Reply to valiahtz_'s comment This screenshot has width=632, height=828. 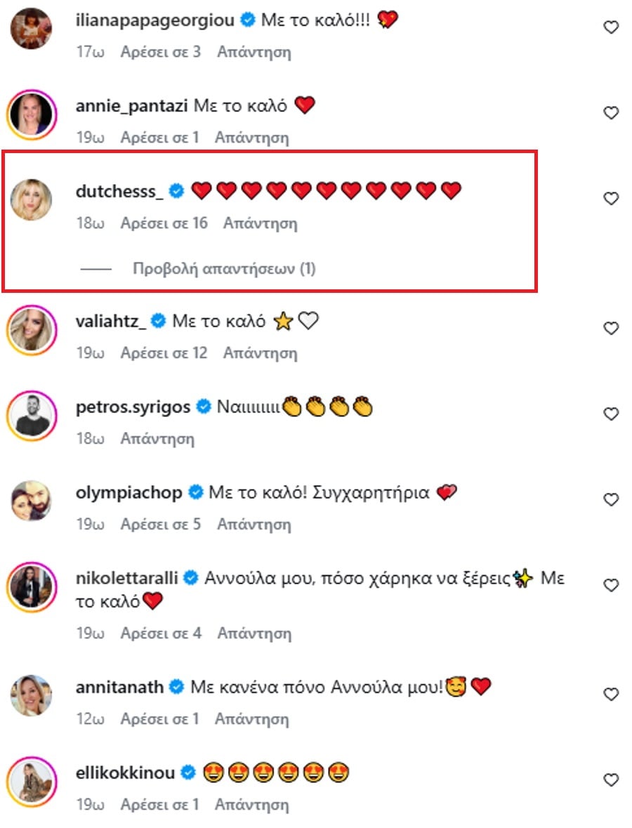(260, 353)
